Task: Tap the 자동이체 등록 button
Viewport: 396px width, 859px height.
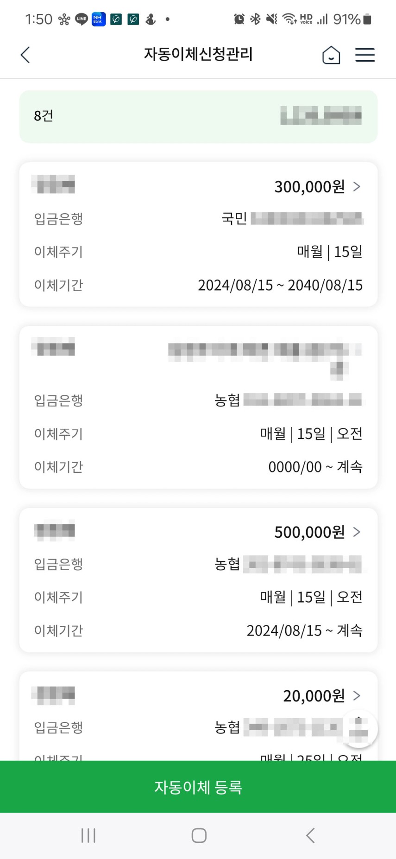Action: pos(198,787)
